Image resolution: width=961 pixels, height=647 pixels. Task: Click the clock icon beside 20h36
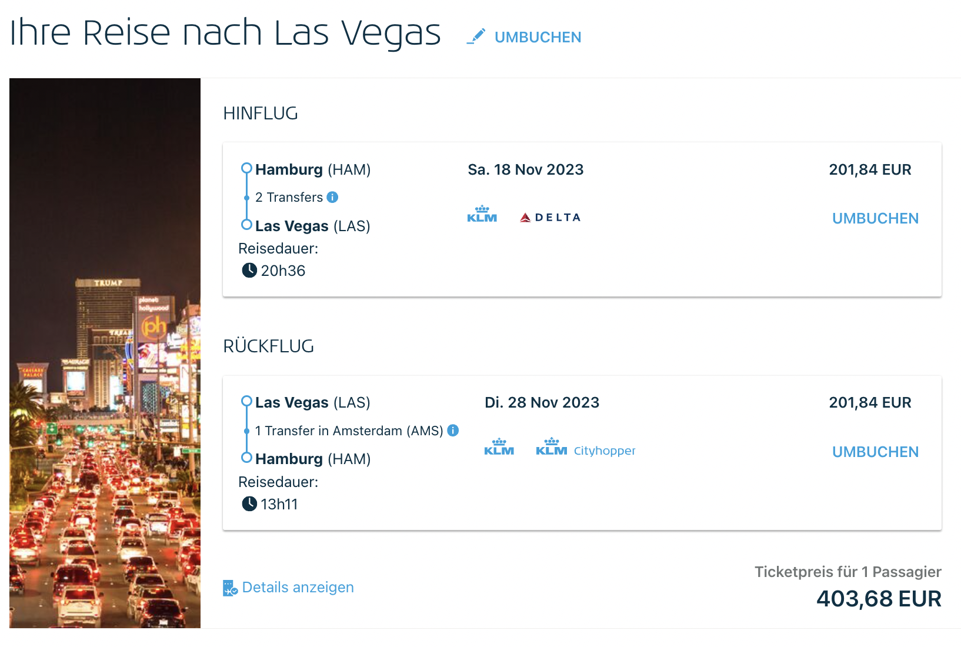click(x=249, y=271)
